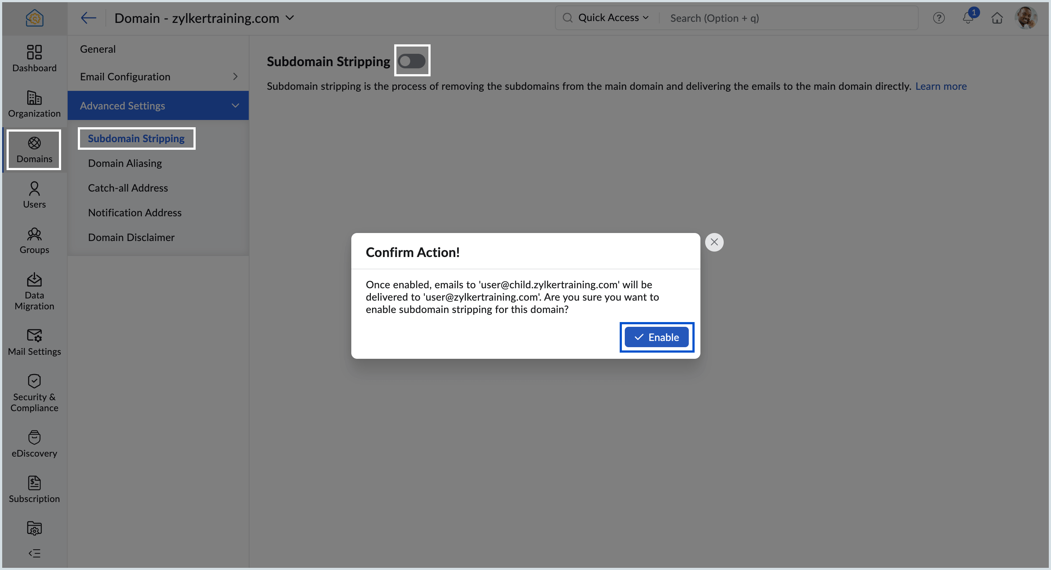Open the user profile avatar
Viewport: 1051px width, 570px height.
(x=1026, y=17)
